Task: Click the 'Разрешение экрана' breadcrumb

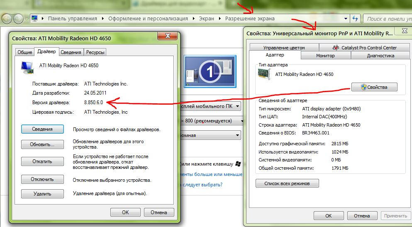Action: [x=250, y=19]
